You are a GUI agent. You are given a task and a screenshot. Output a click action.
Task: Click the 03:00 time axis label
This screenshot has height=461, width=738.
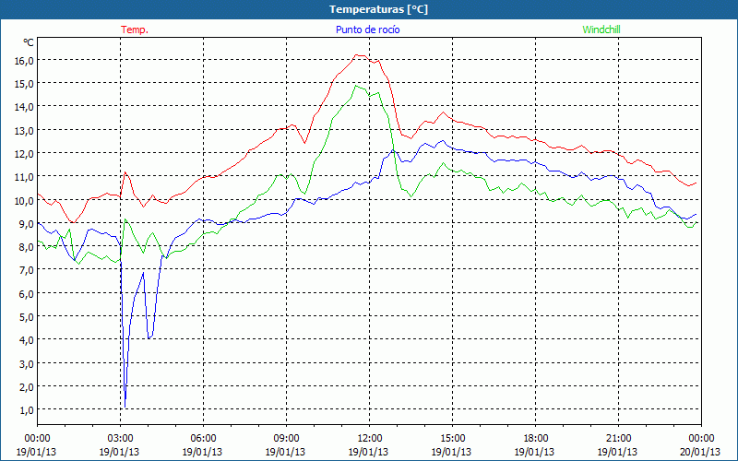(x=120, y=439)
